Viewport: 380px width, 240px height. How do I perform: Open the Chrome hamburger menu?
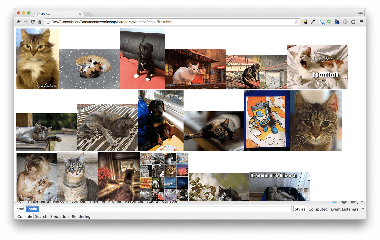pyautogui.click(x=361, y=22)
